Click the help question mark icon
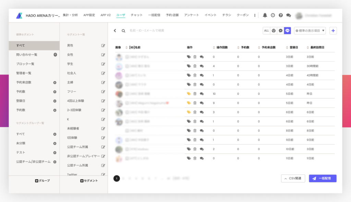 281,15
